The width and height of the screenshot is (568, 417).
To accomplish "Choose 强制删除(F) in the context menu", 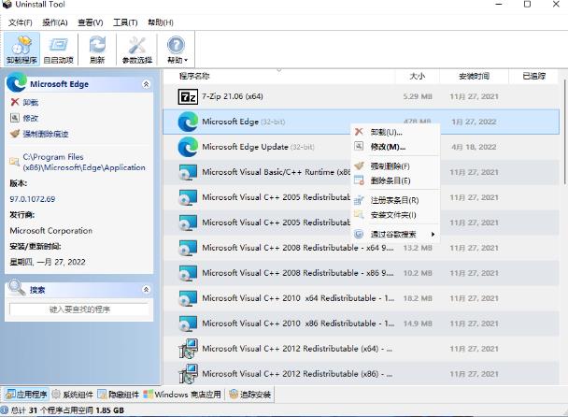I will pyautogui.click(x=390, y=166).
